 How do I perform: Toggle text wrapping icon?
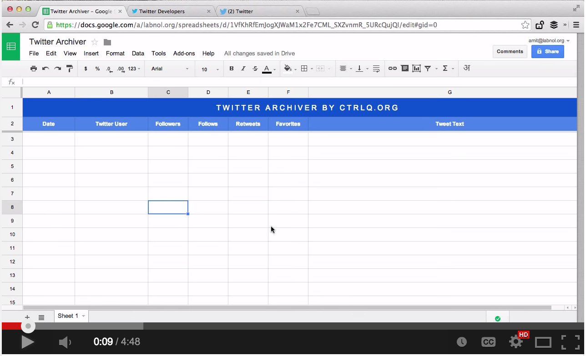pos(376,69)
